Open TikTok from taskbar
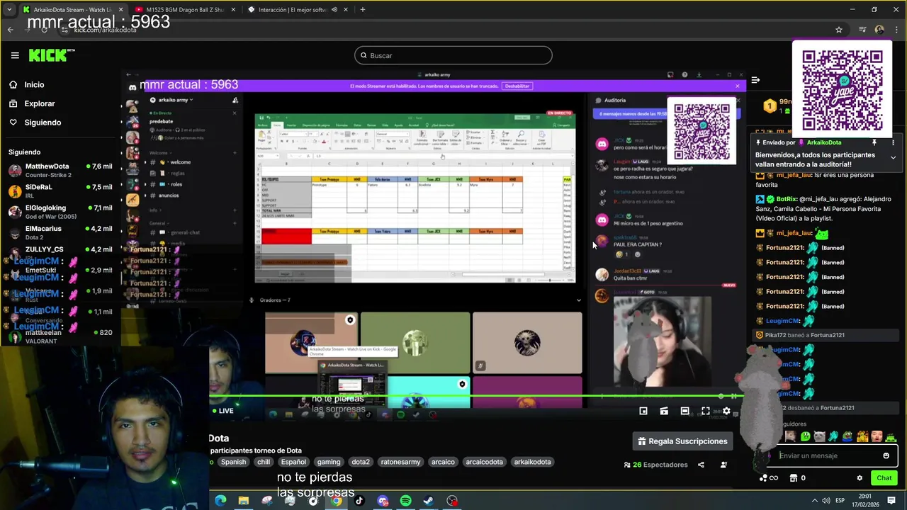 tap(359, 501)
